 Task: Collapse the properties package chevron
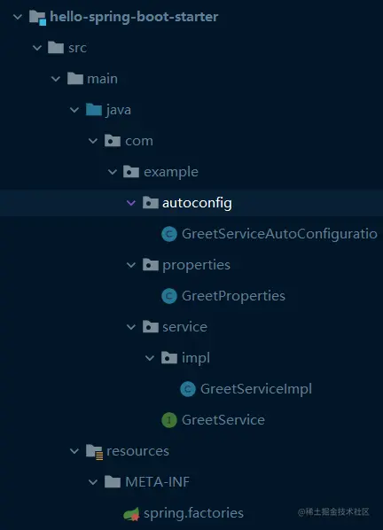pyautogui.click(x=131, y=265)
